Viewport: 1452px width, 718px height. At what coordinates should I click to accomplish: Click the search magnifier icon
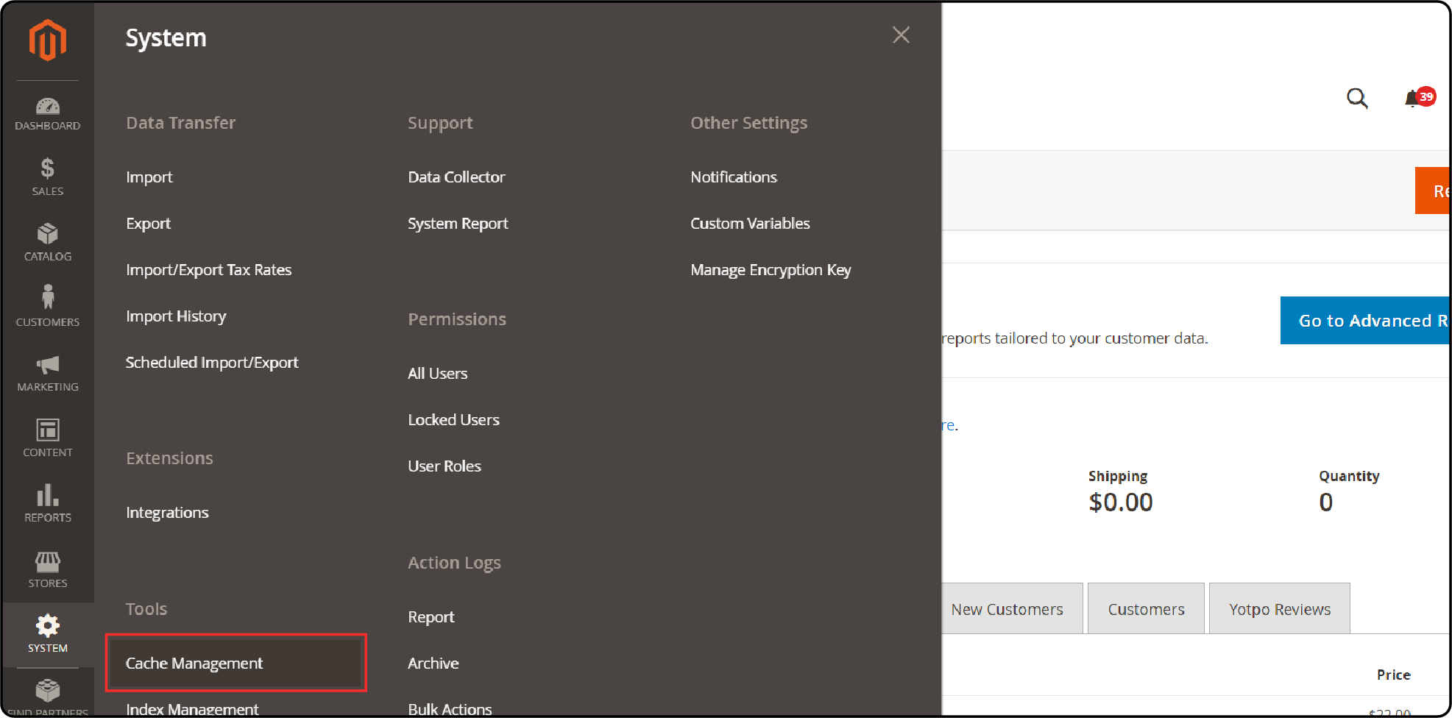coord(1357,98)
